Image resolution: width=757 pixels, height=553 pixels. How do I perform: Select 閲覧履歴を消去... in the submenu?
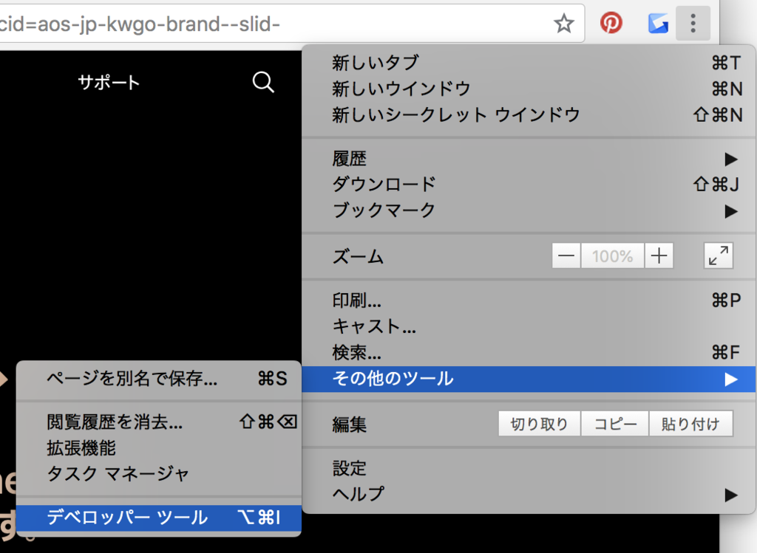(x=159, y=422)
